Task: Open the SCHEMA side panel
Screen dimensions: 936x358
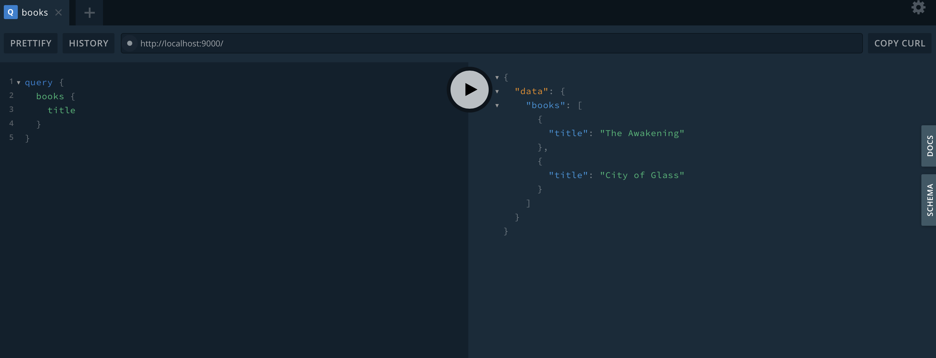Action: pos(929,200)
